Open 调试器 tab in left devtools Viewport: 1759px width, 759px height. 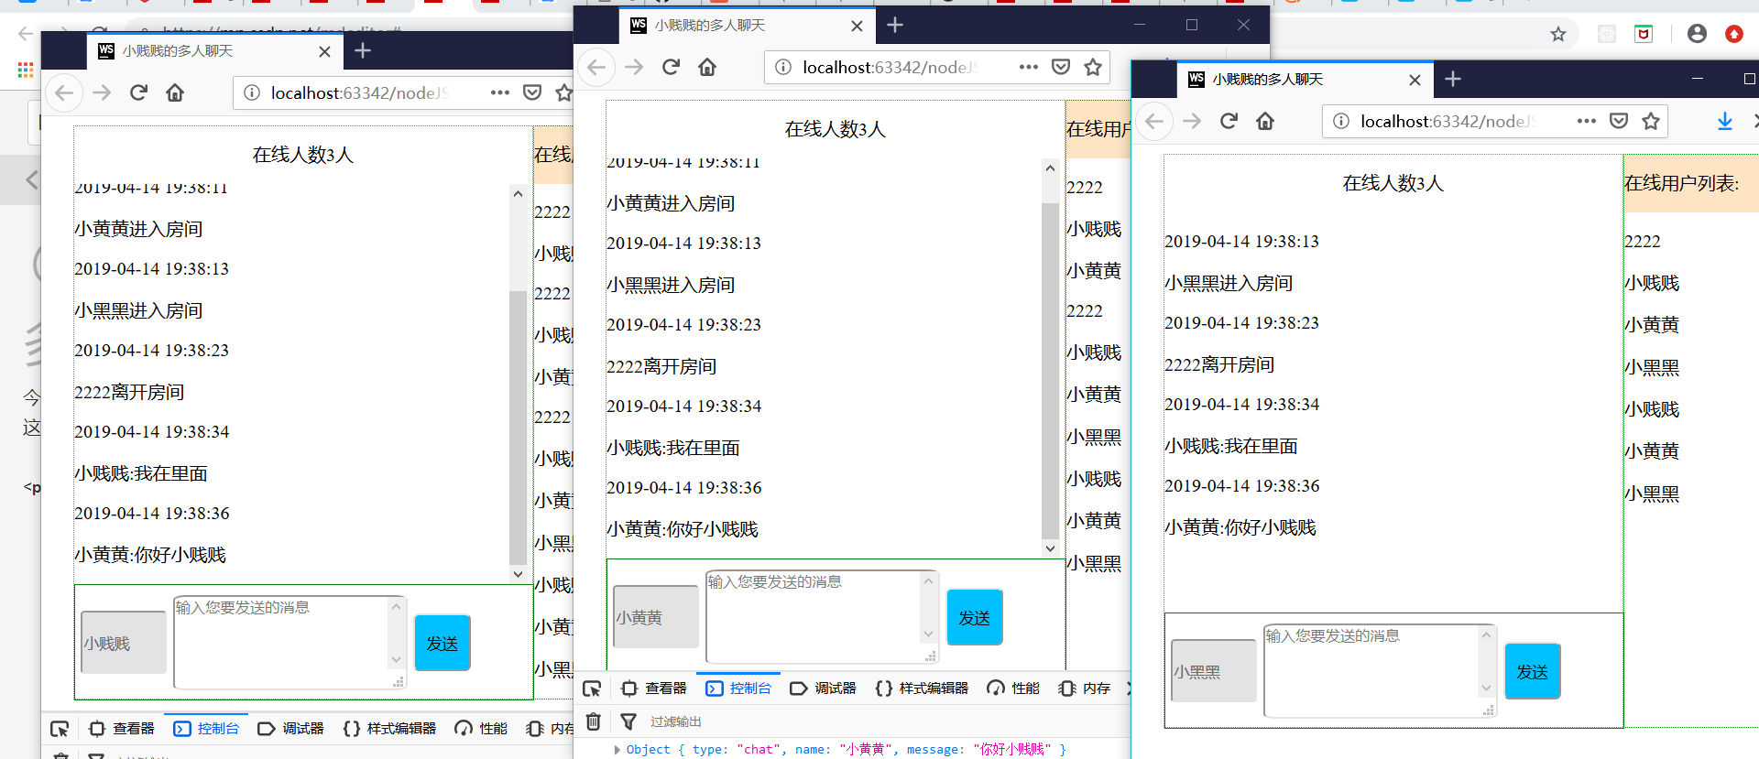(291, 729)
